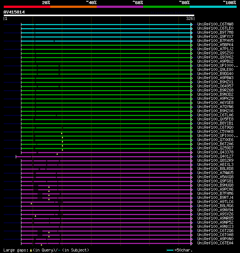Go to the UniRef100_B9RTJ4 record
Screen dimensions: 240x253
click(215, 198)
